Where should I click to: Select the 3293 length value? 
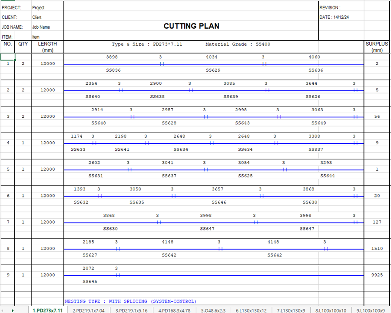[326, 163]
